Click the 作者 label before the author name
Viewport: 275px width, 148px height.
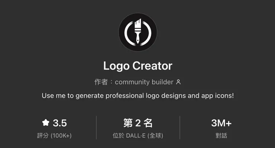click(101, 82)
